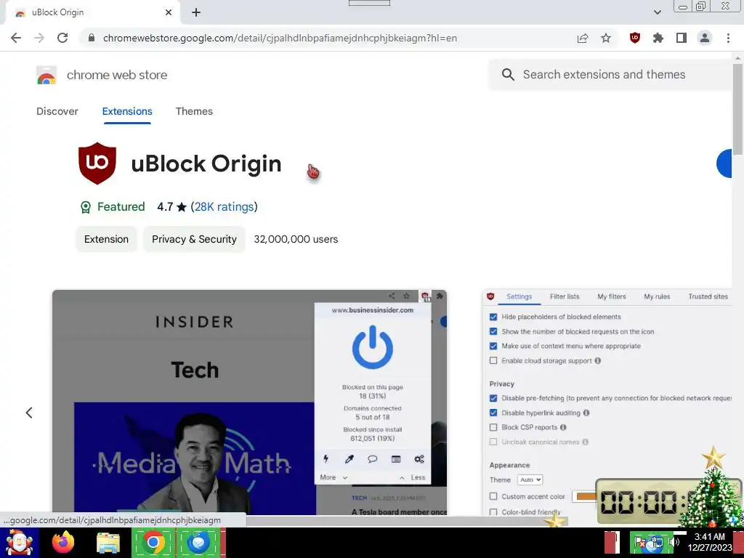The width and height of the screenshot is (744, 558).
Task: Open the 28K ratings link
Action: (x=224, y=207)
